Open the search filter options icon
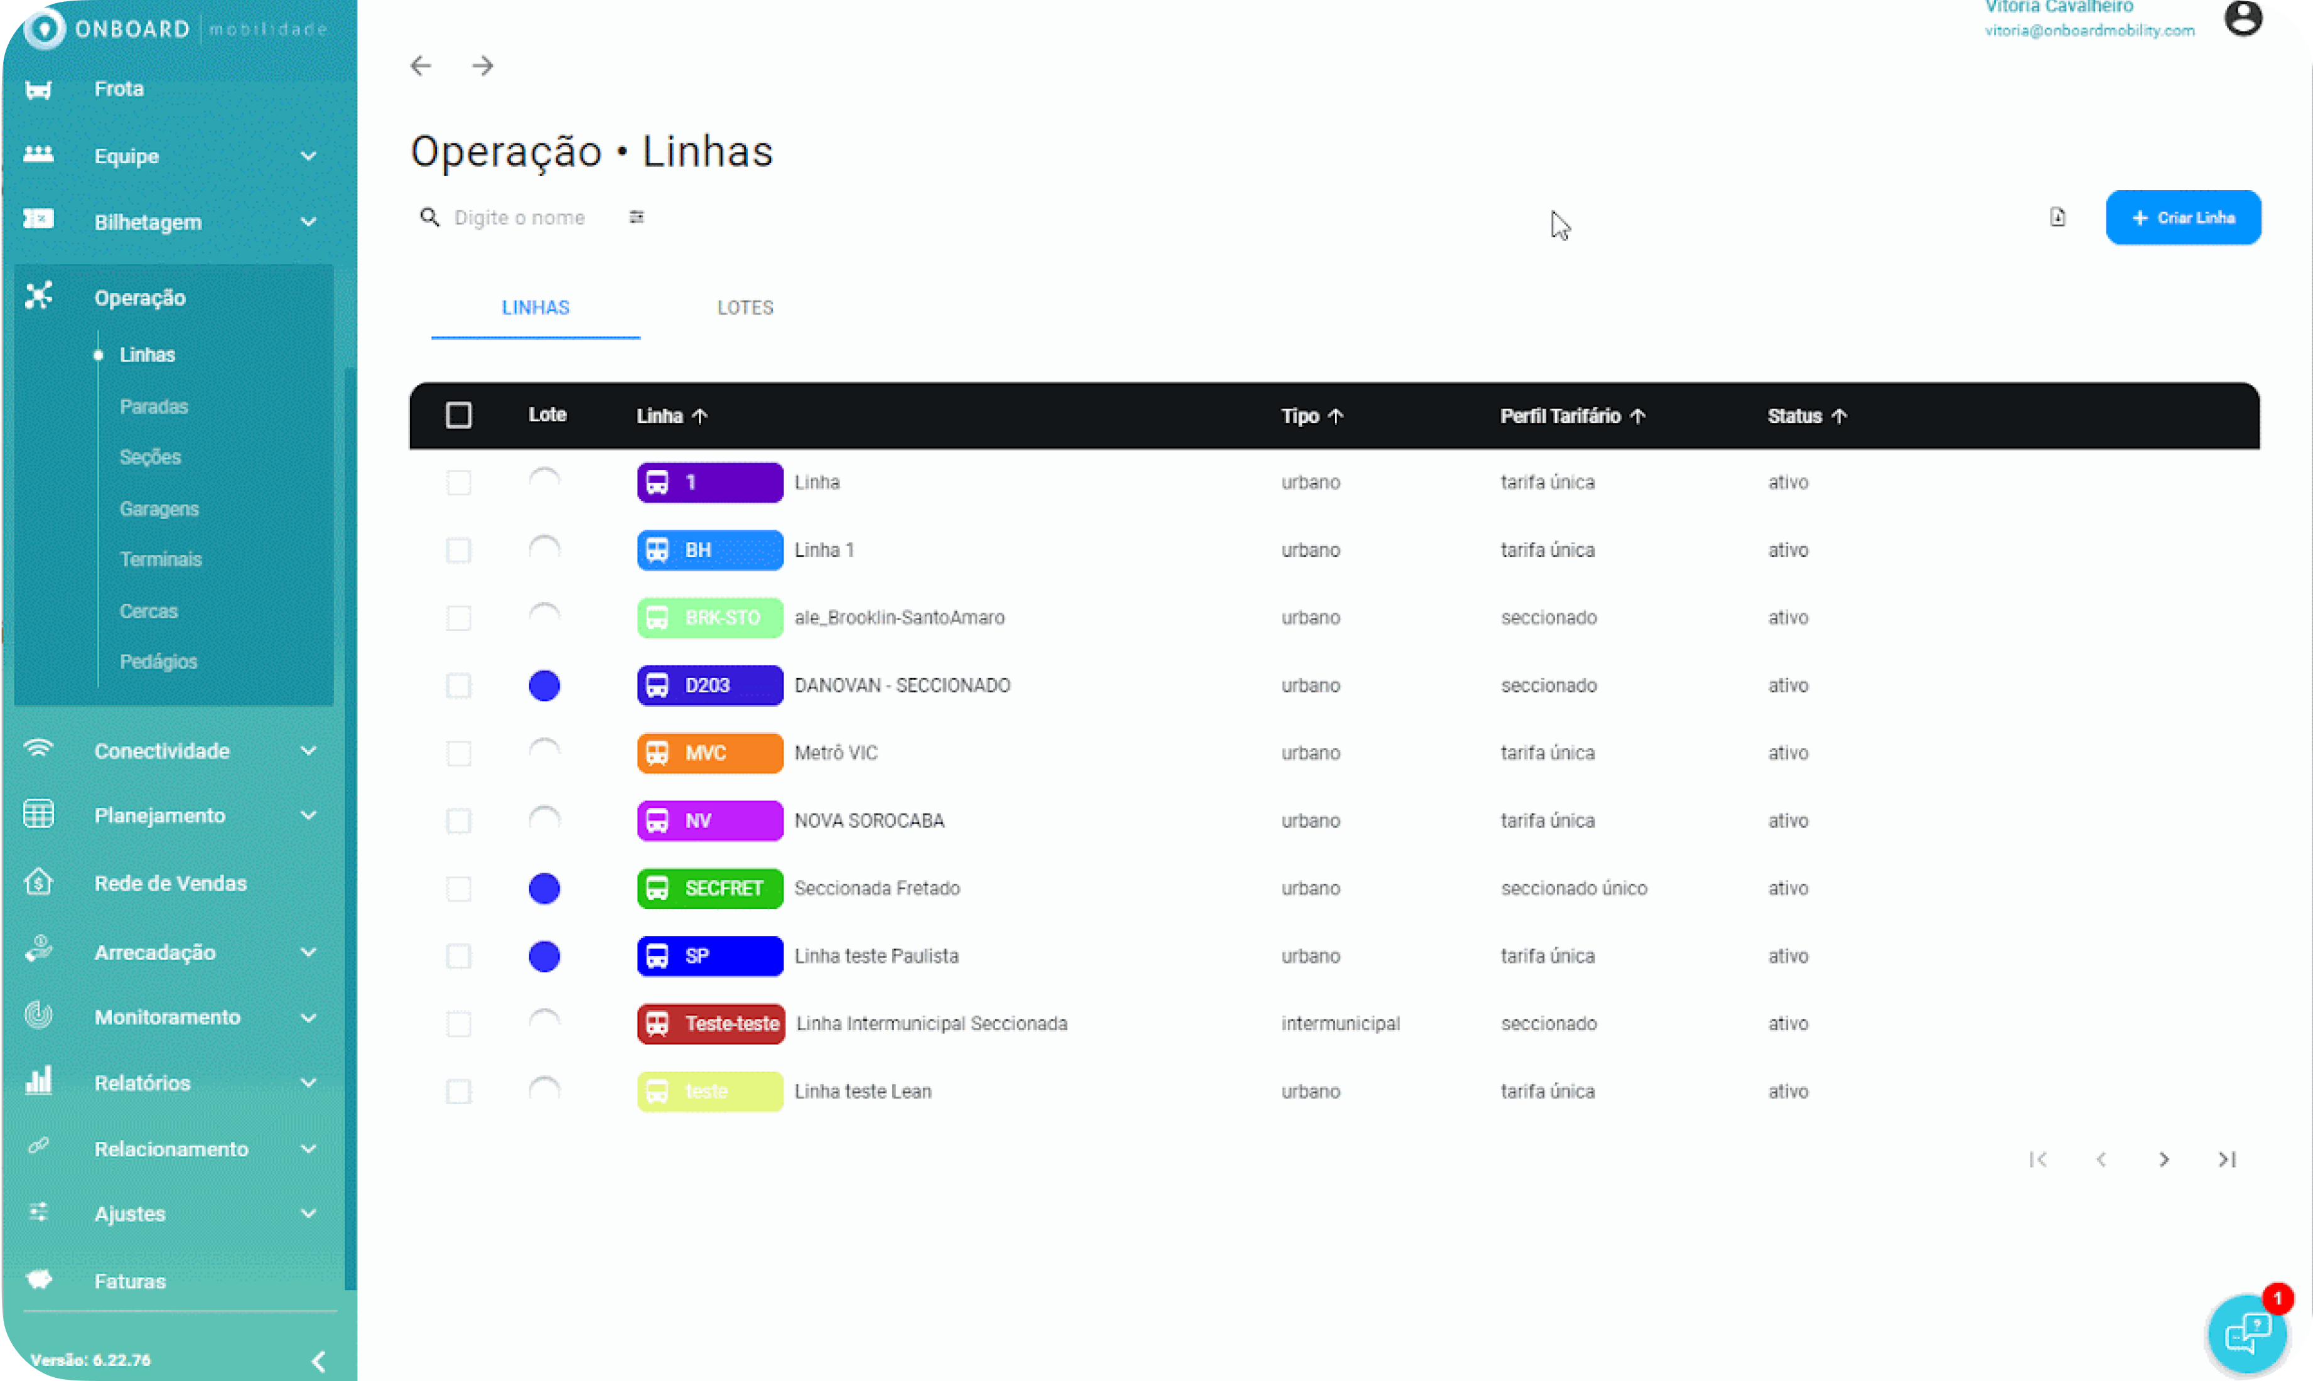The width and height of the screenshot is (2313, 1381). tap(637, 217)
